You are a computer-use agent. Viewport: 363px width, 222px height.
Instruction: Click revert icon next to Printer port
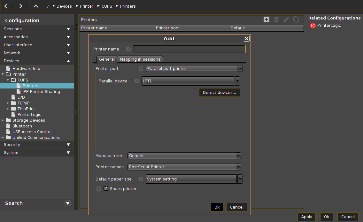[x=141, y=69]
